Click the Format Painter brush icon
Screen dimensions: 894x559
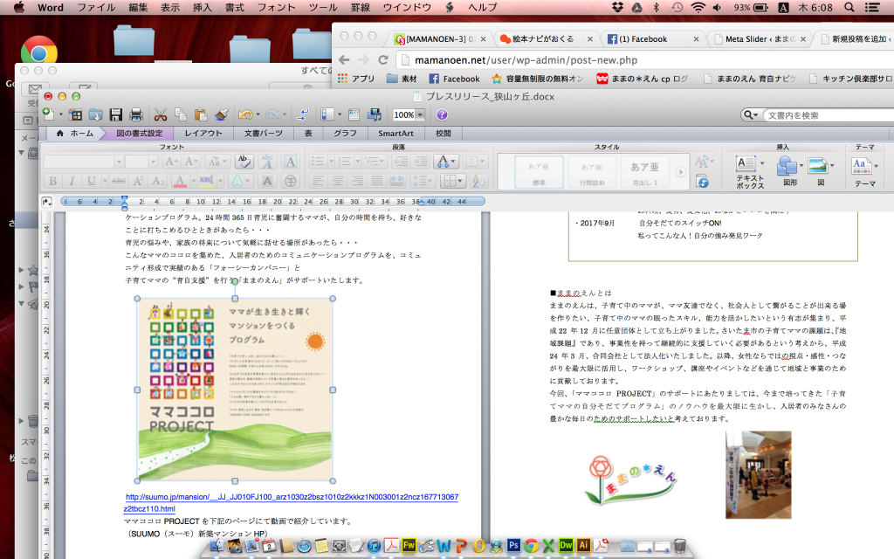(222, 114)
